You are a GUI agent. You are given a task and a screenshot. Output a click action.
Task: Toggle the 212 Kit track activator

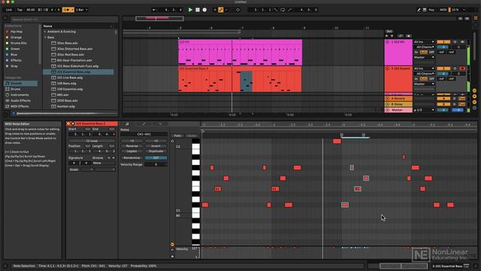(443, 42)
